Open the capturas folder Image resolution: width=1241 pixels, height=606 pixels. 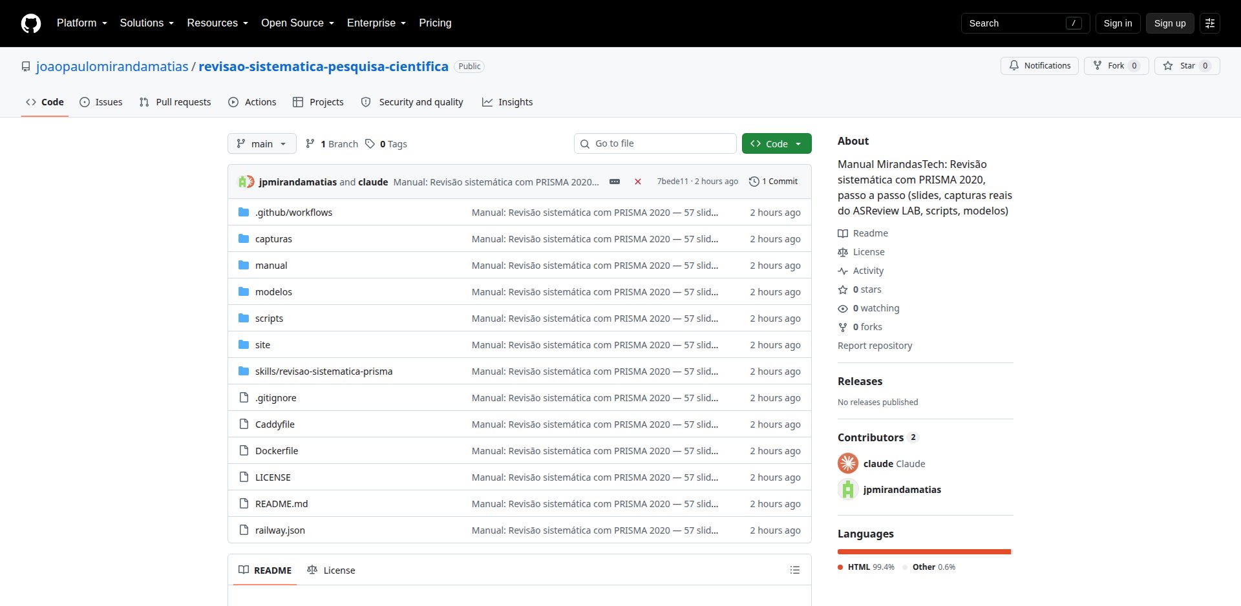point(273,239)
